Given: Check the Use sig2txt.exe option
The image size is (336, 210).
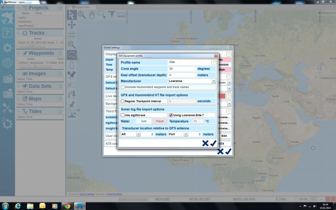Looking at the screenshot, I should 123,115.
